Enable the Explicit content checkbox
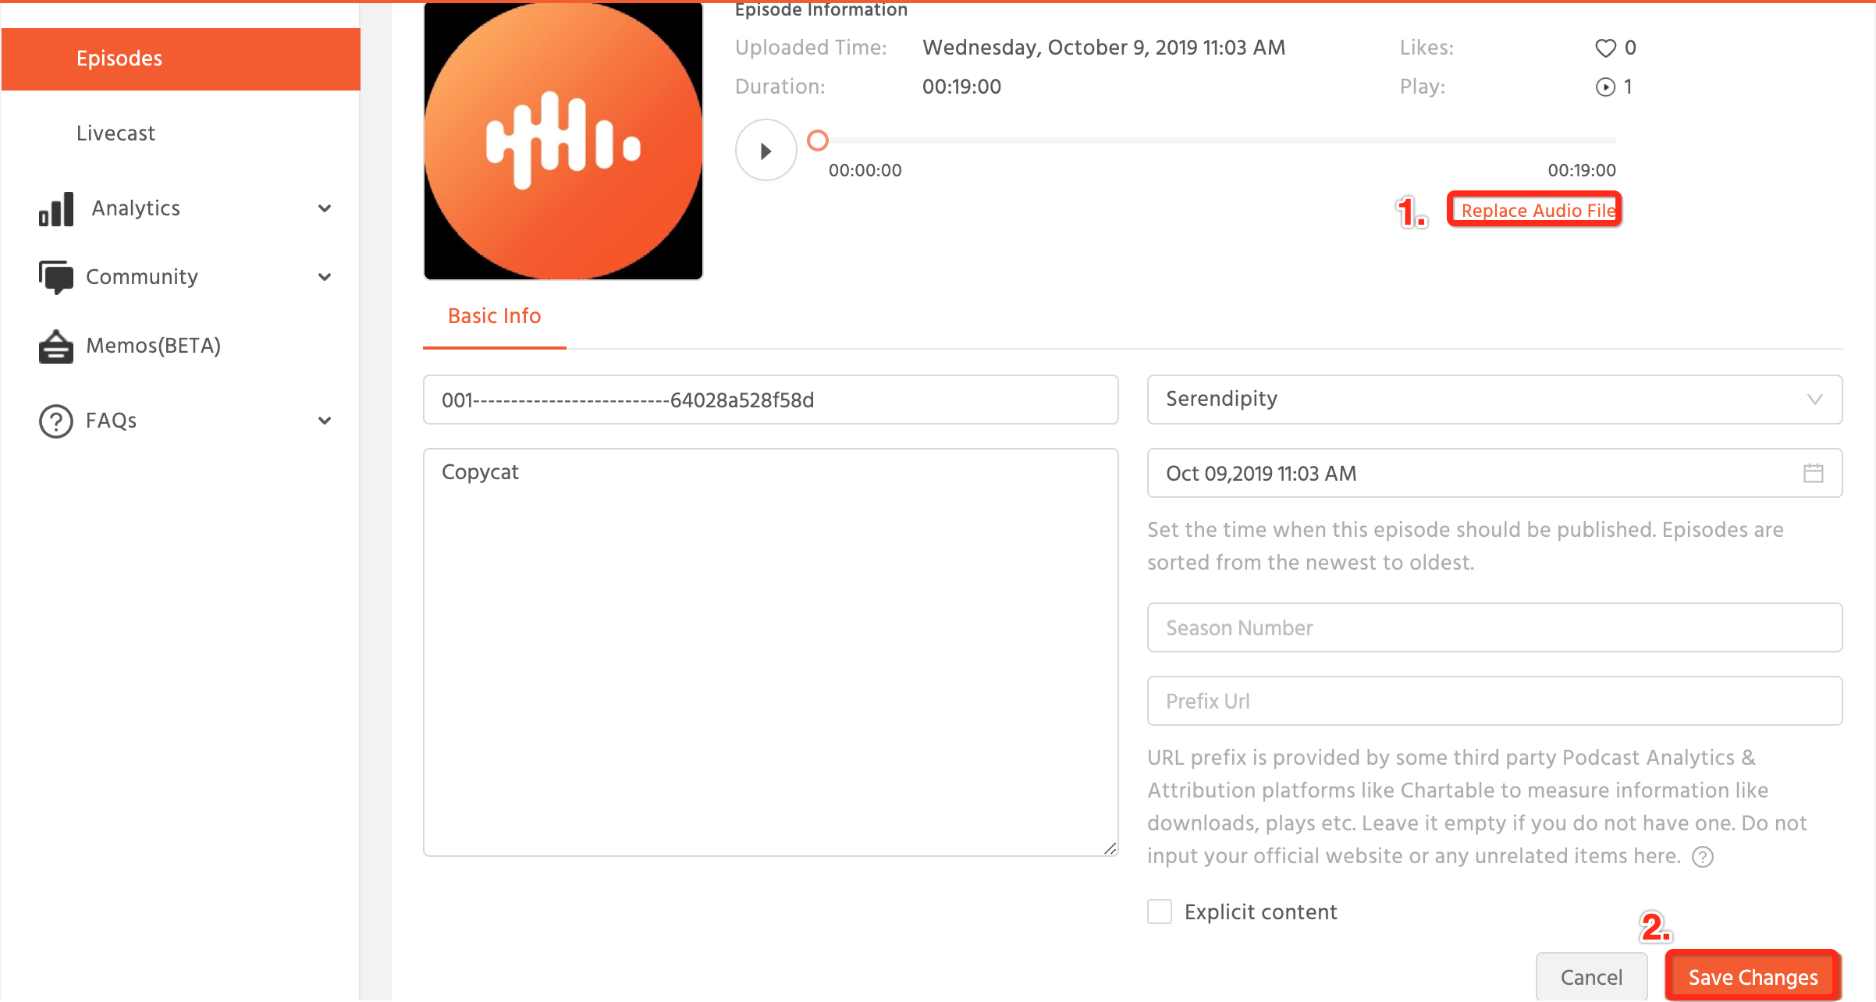This screenshot has width=1876, height=1002. pos(1160,911)
